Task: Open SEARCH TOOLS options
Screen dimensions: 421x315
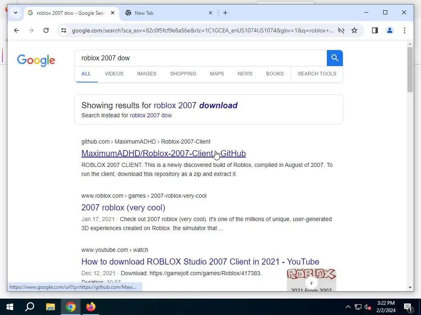Action: tap(317, 74)
